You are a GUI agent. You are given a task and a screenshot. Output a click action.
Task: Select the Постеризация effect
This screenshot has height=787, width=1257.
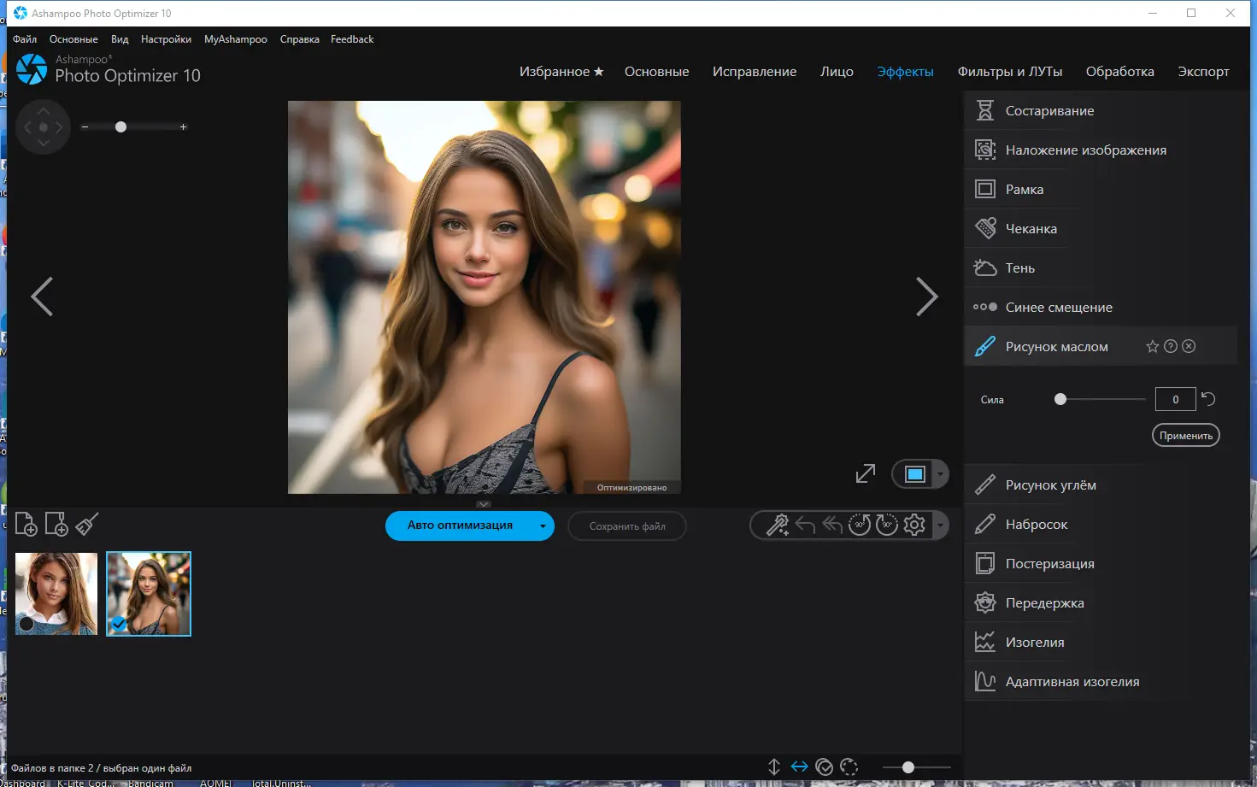[1049, 564]
